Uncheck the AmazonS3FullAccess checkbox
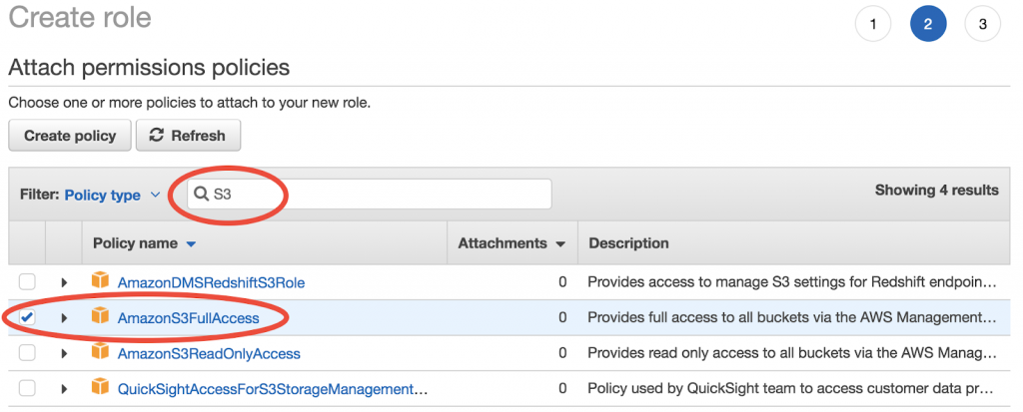This screenshot has height=412, width=1023. [27, 317]
